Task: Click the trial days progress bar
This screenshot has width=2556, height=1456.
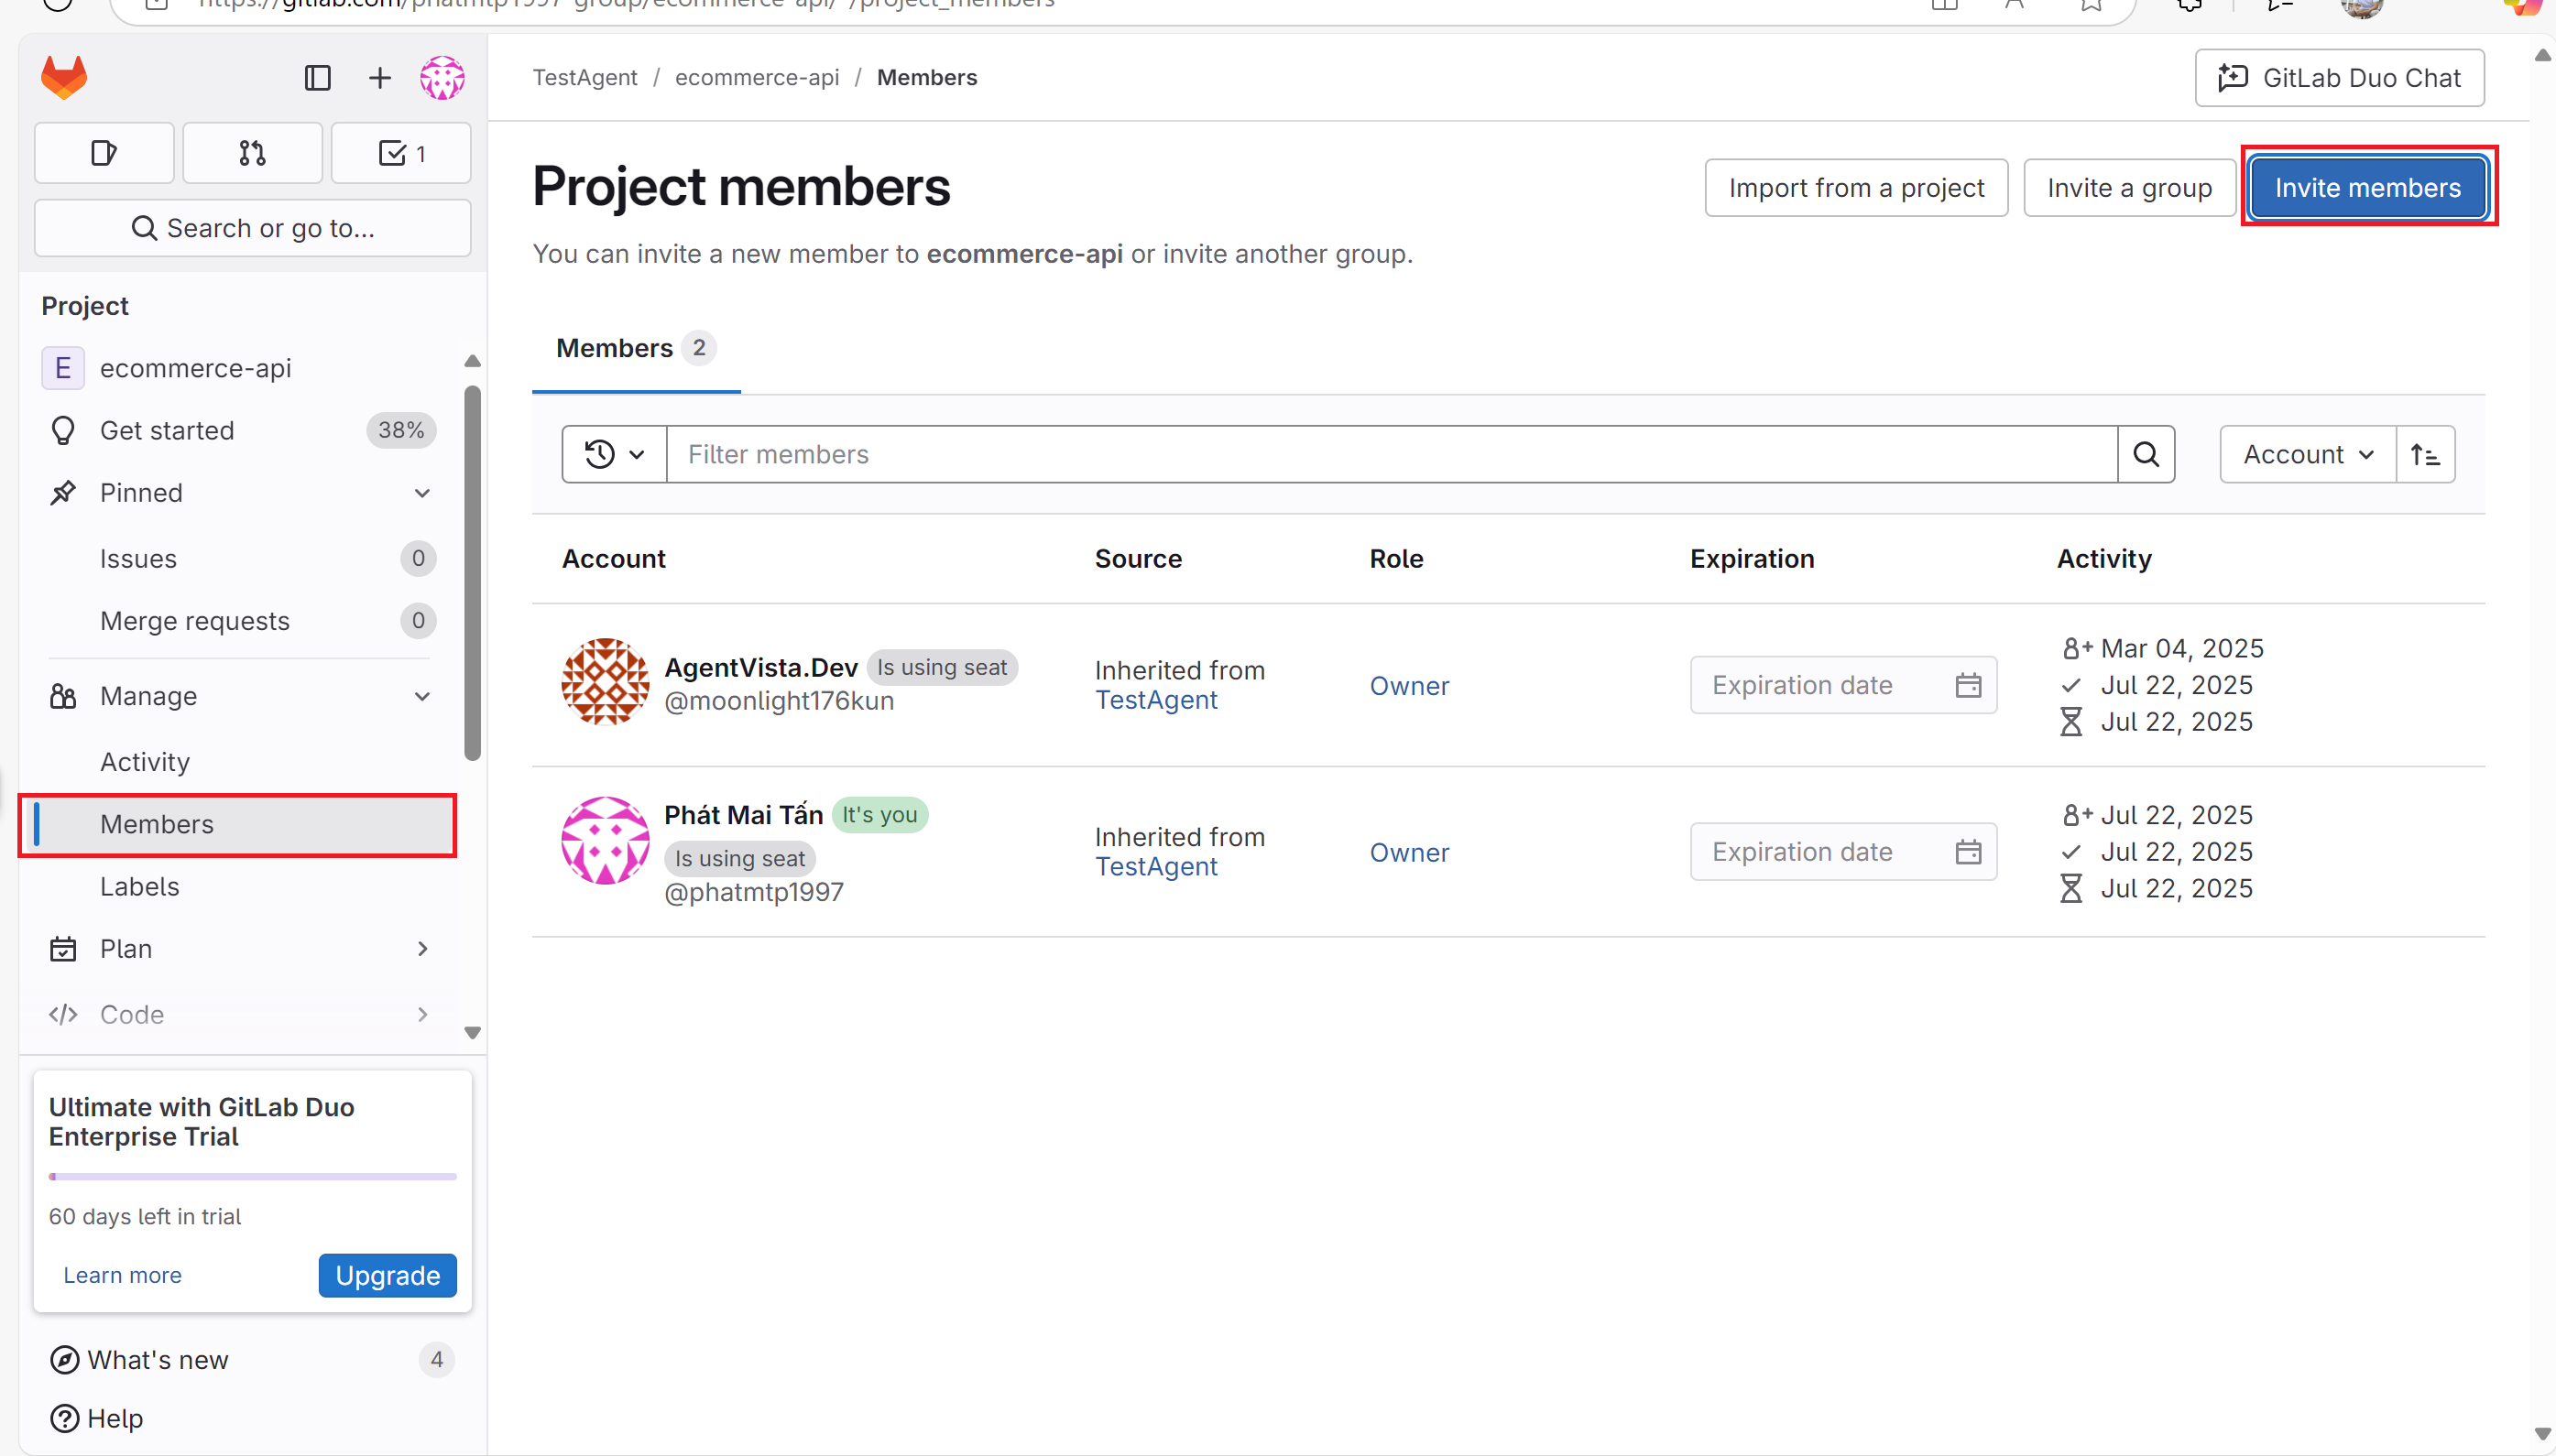Action: (252, 1176)
